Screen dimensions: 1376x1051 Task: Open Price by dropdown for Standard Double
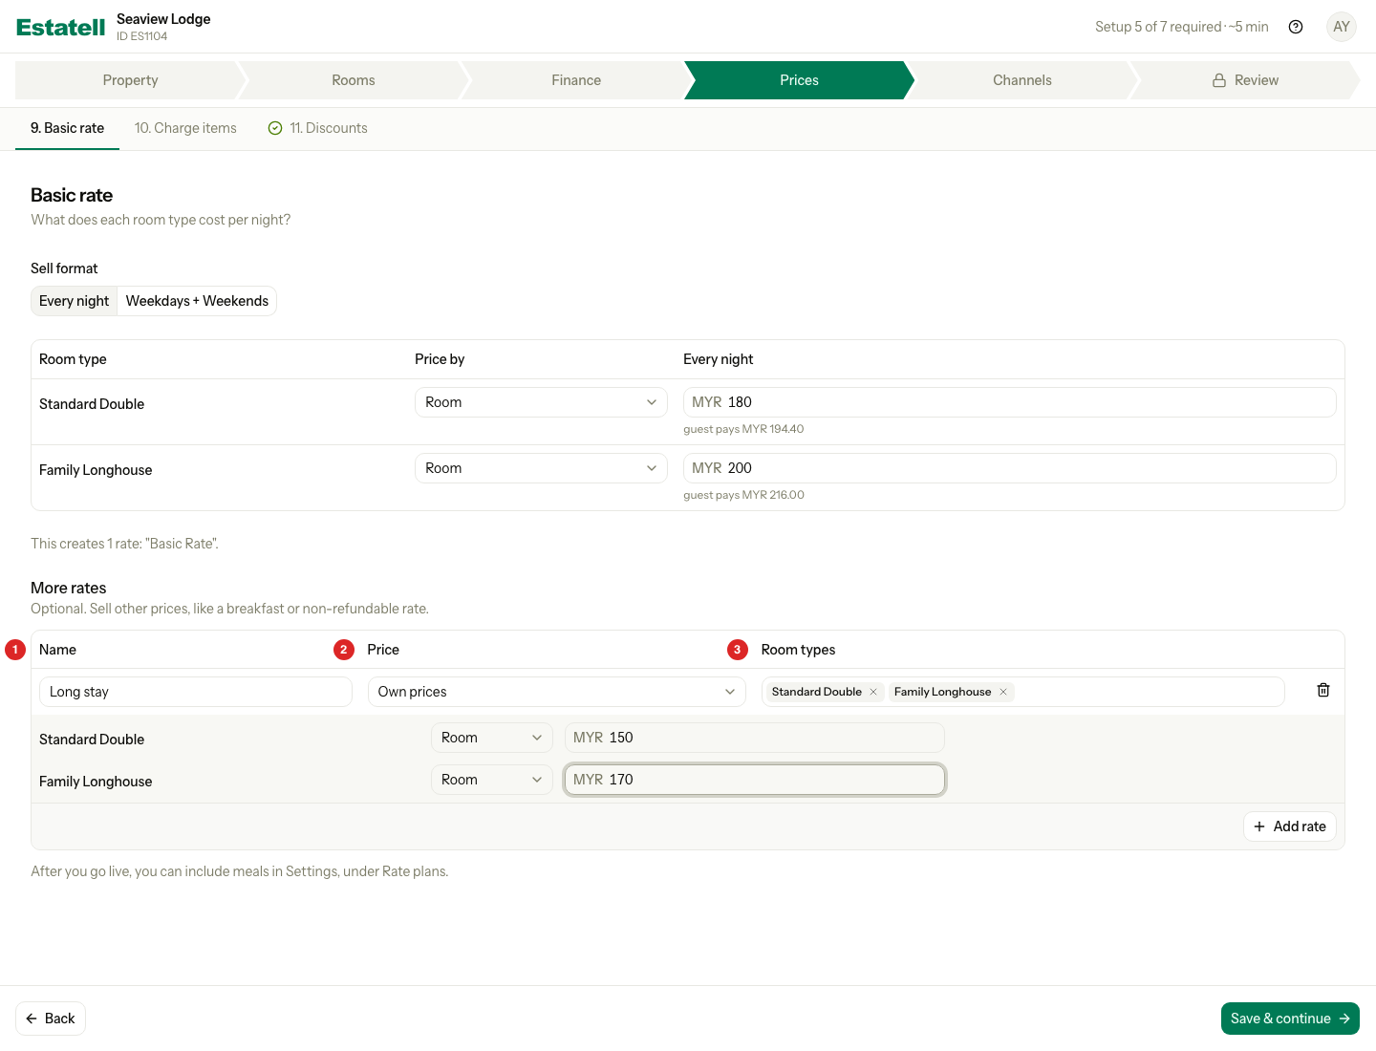click(x=541, y=402)
